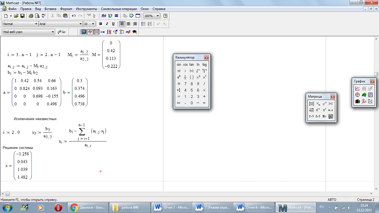Open the Инструменты menu
Viewport: 379px width, 213px height.
click(87, 9)
